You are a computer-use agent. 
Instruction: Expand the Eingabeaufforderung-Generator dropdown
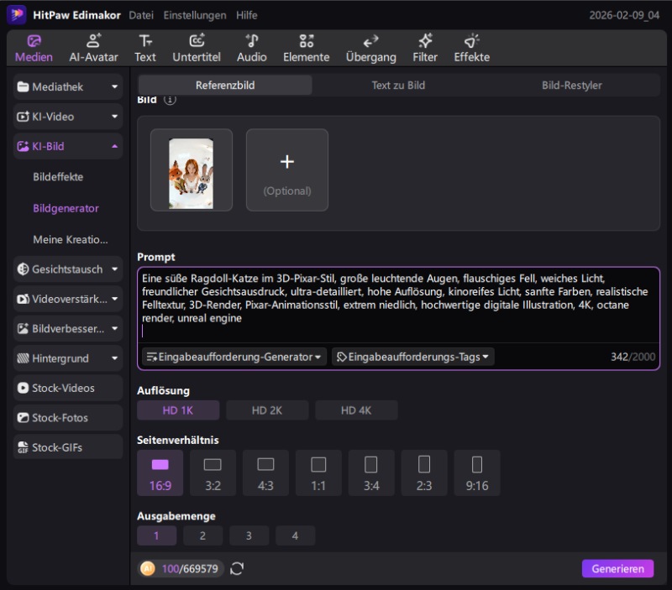coord(234,357)
